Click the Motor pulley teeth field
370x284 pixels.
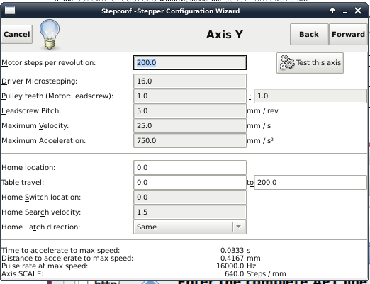190,96
